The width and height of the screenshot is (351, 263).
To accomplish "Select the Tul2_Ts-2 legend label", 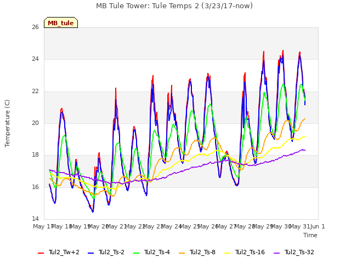I will (111, 252).
